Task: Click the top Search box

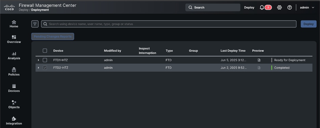Action: (213, 8)
